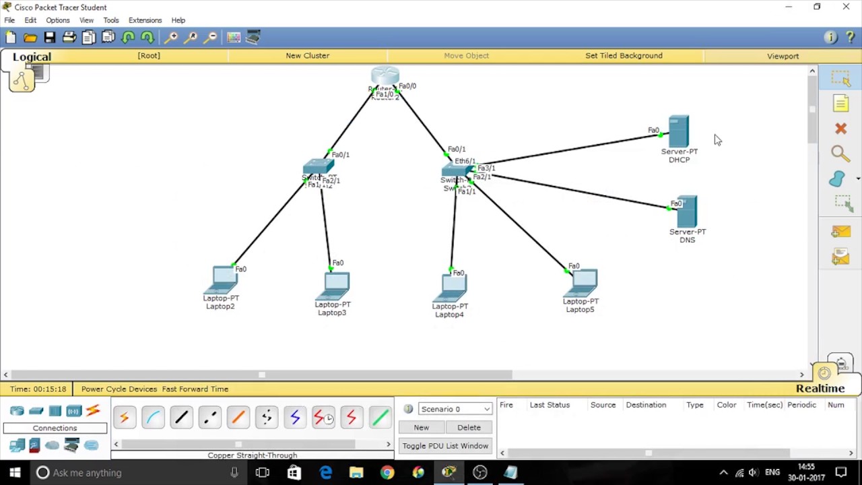Choose the Select tool in the right toolbar
Viewport: 862px width, 485px height.
click(x=840, y=78)
